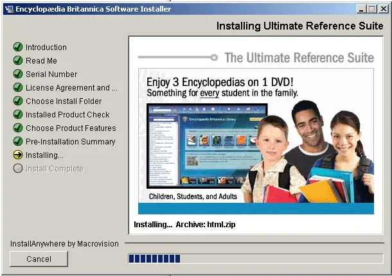Select the Serial Number step label

coord(51,74)
